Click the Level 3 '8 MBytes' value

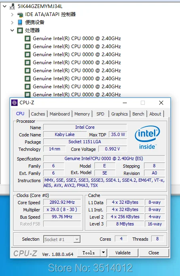pos(125,224)
